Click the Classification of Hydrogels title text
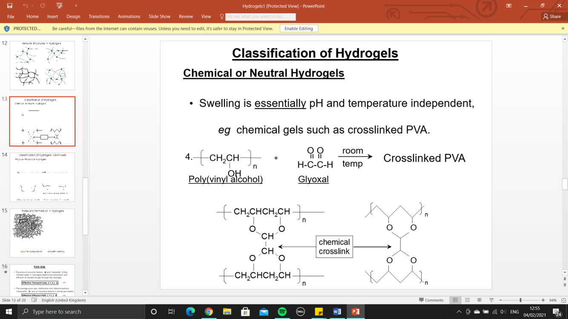568x319 pixels. click(x=315, y=53)
